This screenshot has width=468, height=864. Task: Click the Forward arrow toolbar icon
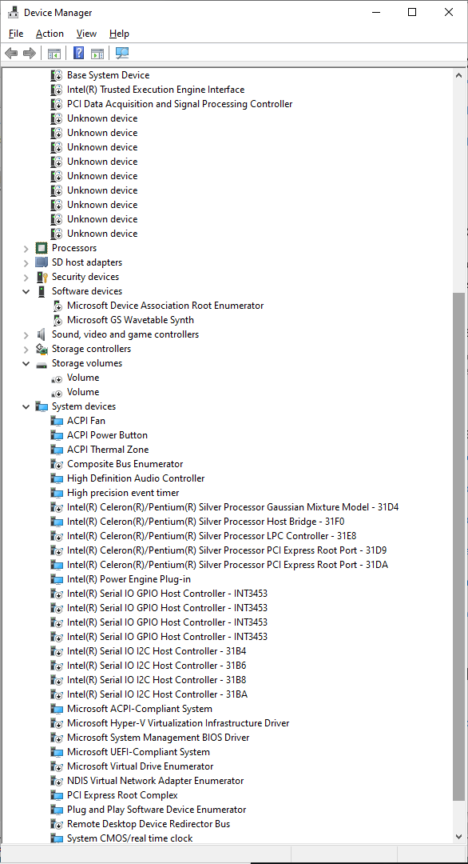point(29,54)
